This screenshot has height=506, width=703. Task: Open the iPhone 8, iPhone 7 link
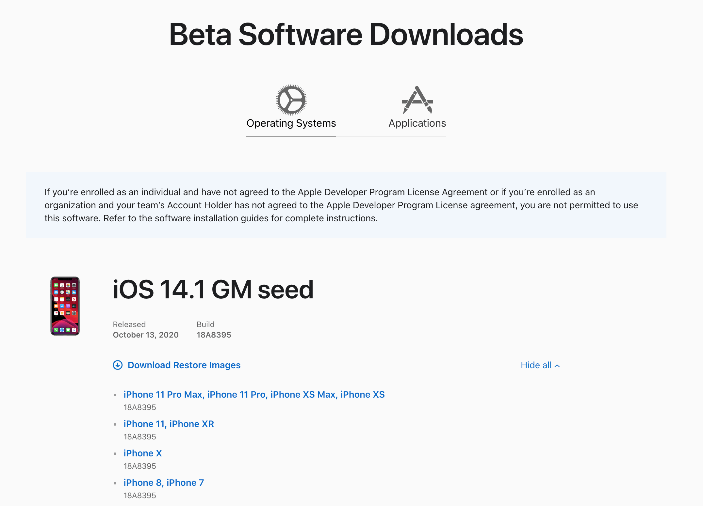[x=164, y=482]
